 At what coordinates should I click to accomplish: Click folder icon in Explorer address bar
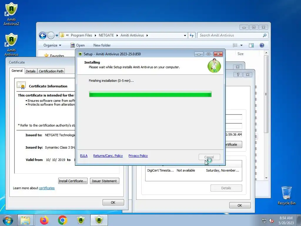point(62,35)
